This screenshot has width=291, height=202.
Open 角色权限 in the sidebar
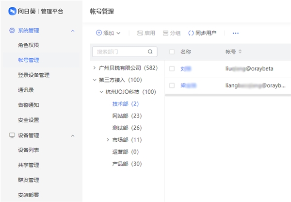pyautogui.click(x=29, y=45)
